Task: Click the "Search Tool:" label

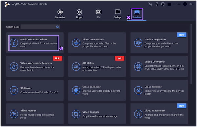Action: [13, 27]
